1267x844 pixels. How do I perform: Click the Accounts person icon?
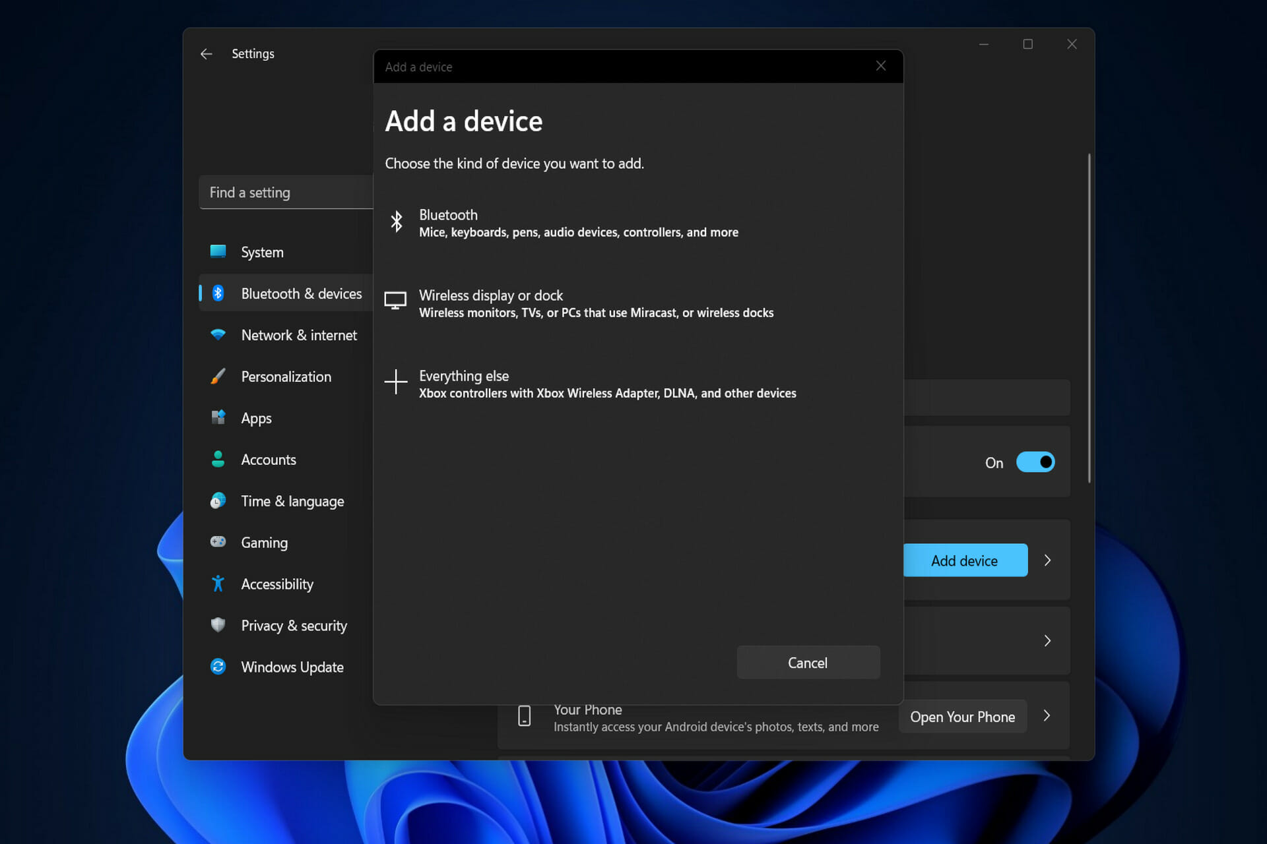pos(218,459)
